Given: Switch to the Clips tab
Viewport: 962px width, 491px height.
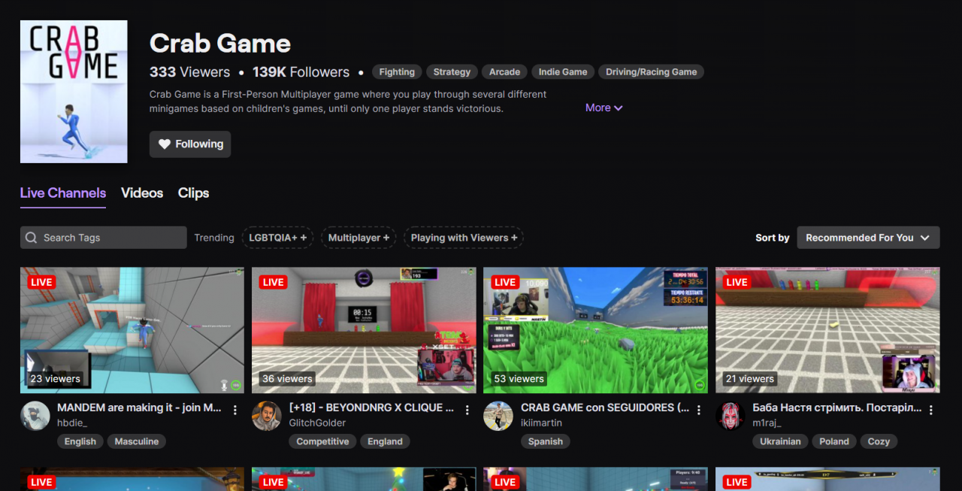Looking at the screenshot, I should (193, 193).
